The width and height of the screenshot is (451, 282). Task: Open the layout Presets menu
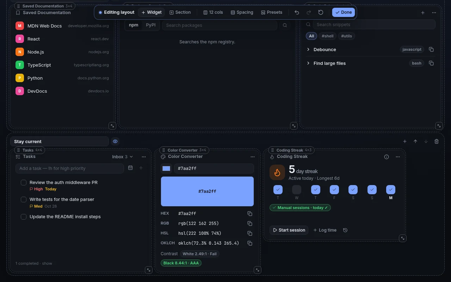pos(272,12)
